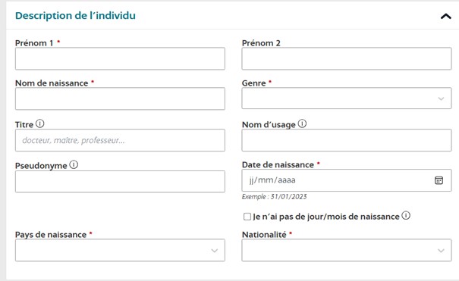Open the calendar picker for Date de naissance
The width and height of the screenshot is (459, 281).
439,180
